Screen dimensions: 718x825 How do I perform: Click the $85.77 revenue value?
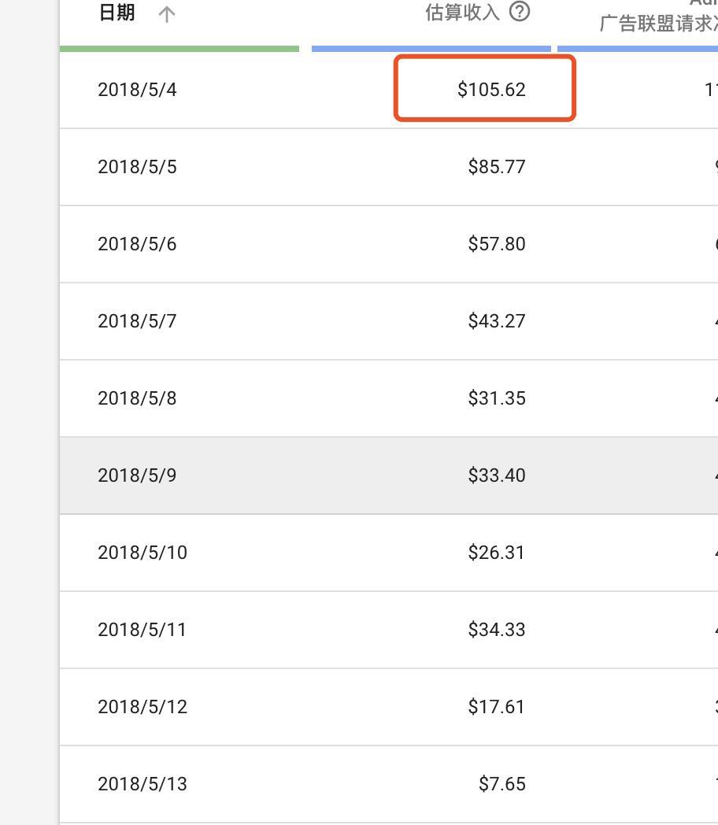496,167
